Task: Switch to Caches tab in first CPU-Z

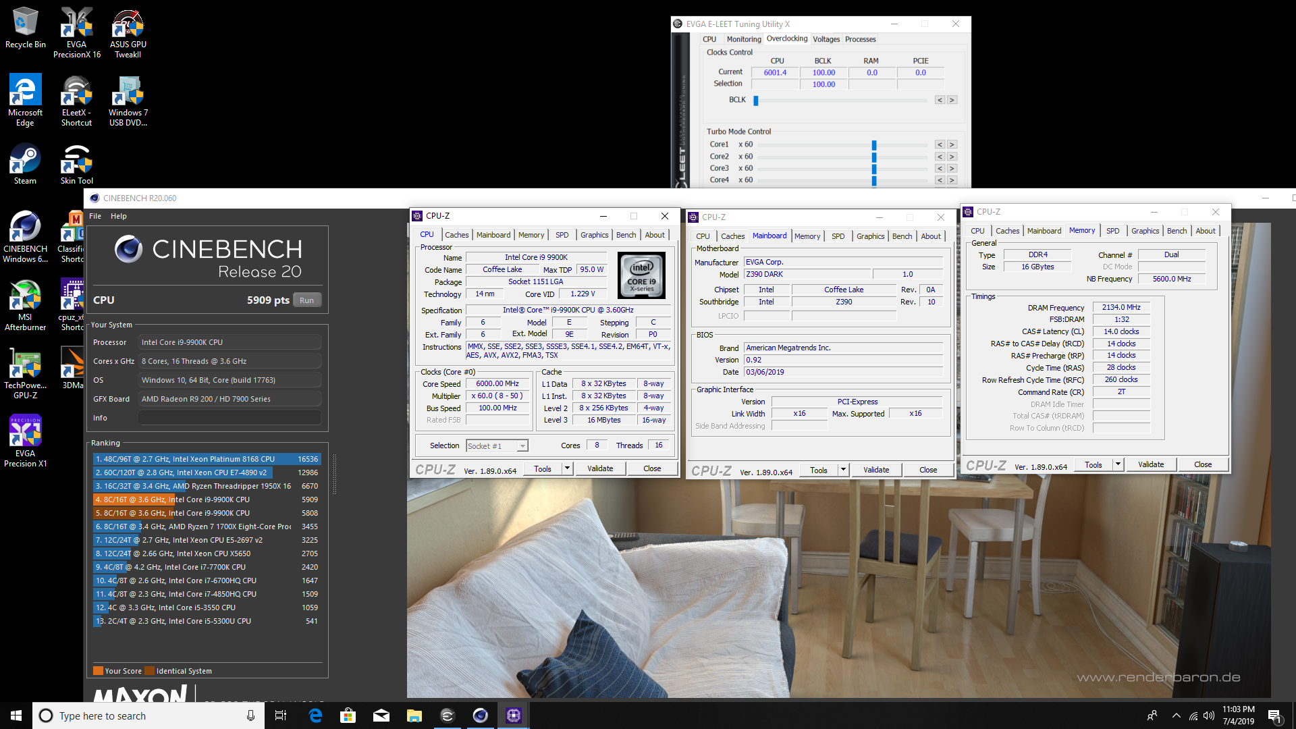Action: click(x=457, y=235)
